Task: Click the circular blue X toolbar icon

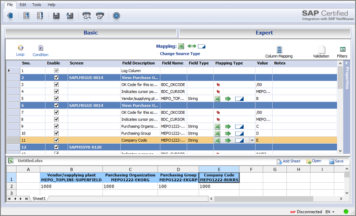Action: pyautogui.click(x=116, y=16)
